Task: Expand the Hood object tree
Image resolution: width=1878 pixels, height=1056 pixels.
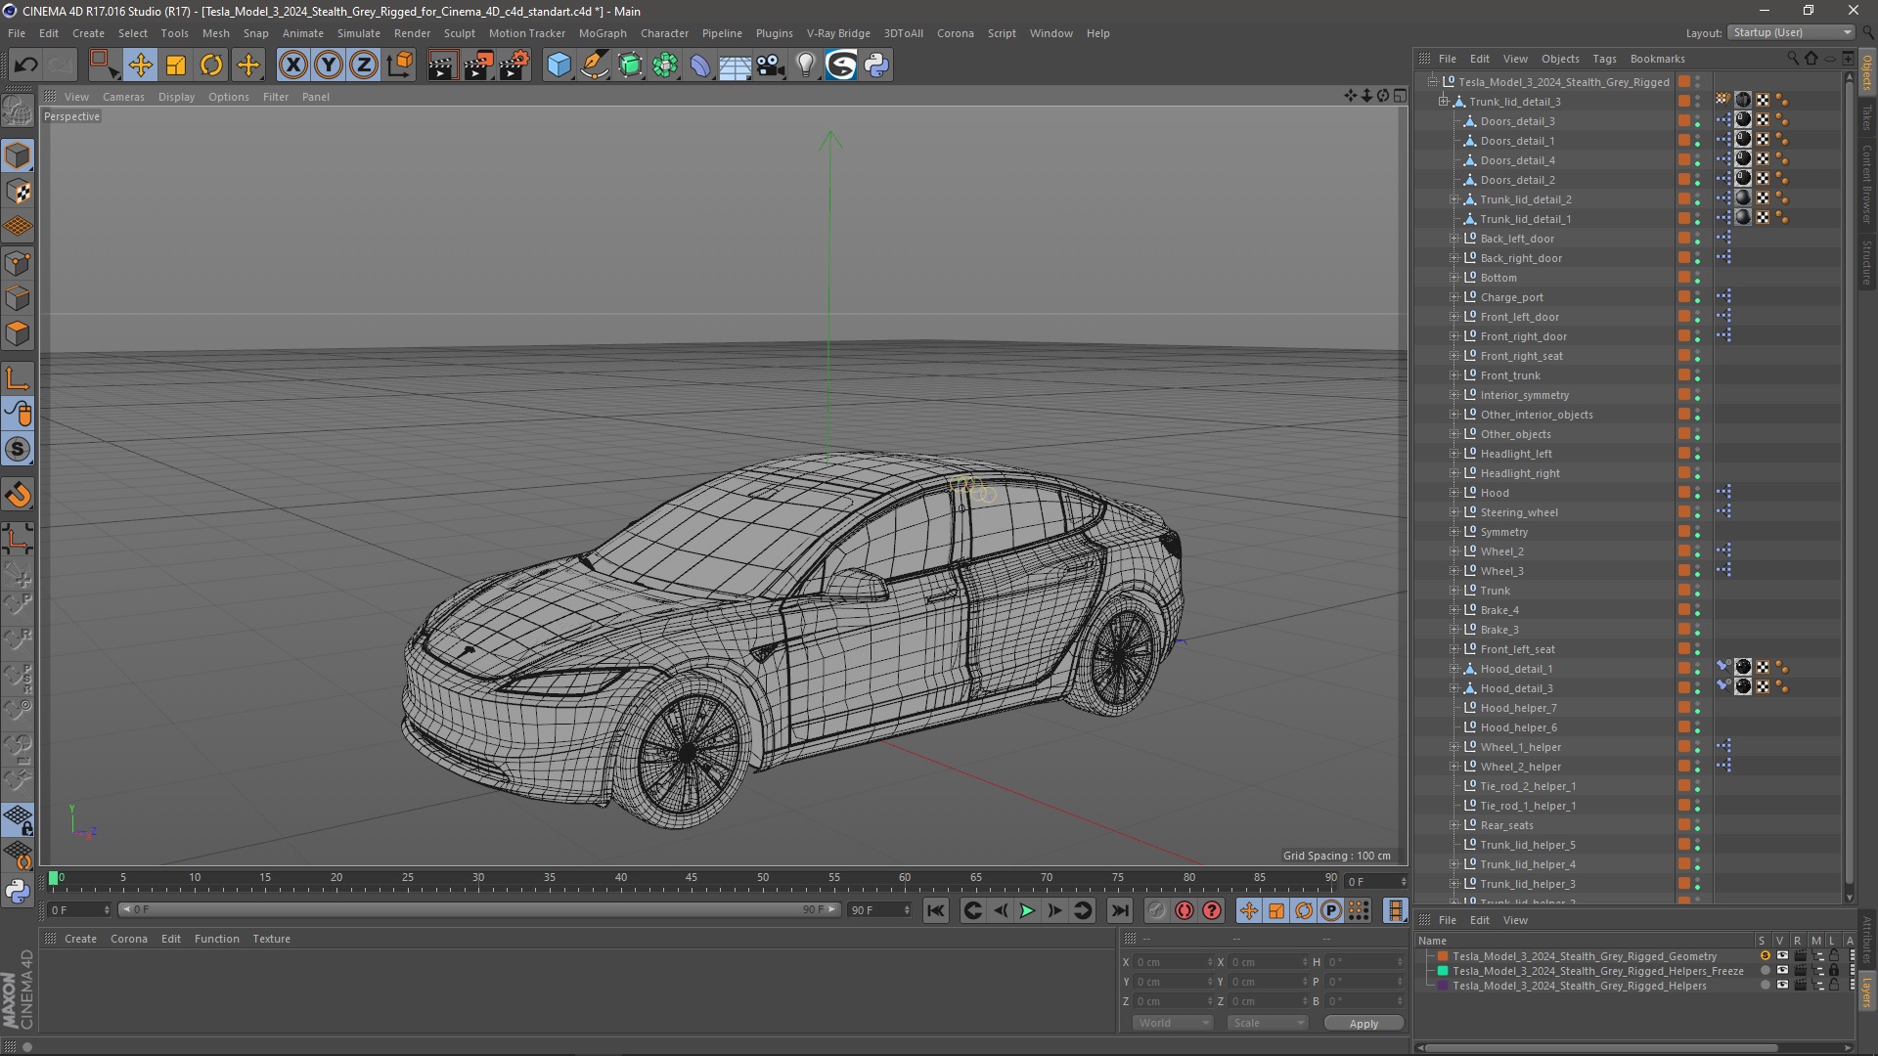Action: [1454, 493]
